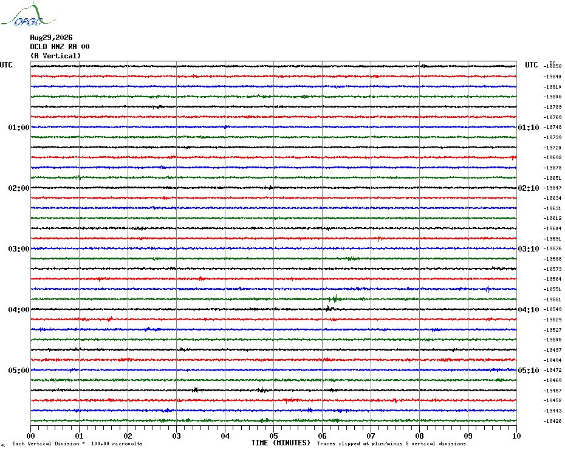The width and height of the screenshot is (565, 452).
Task: Click the Traces clipped footer note
Action: [x=391, y=443]
